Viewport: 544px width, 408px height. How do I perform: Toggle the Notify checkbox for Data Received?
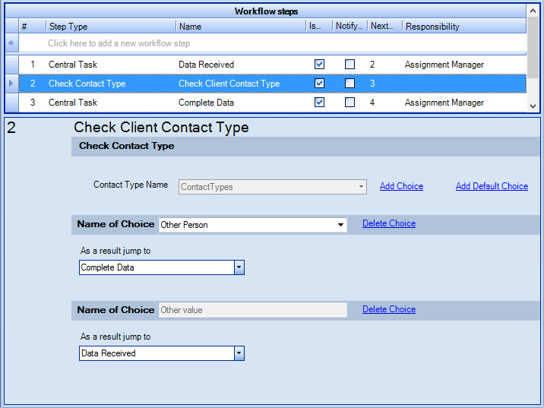pos(349,64)
